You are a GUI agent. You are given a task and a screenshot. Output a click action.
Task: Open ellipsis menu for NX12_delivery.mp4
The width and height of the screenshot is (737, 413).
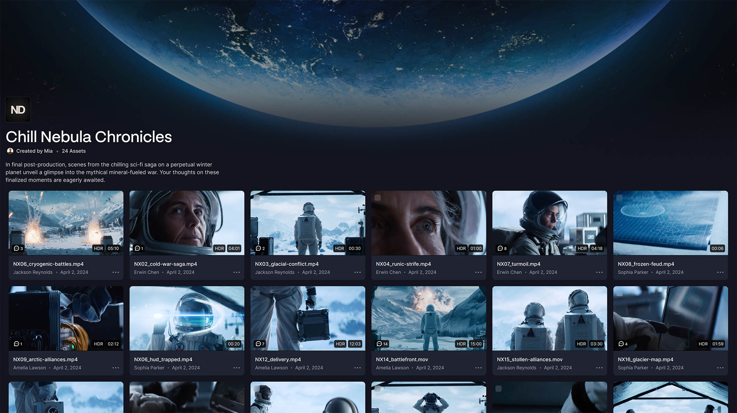357,368
